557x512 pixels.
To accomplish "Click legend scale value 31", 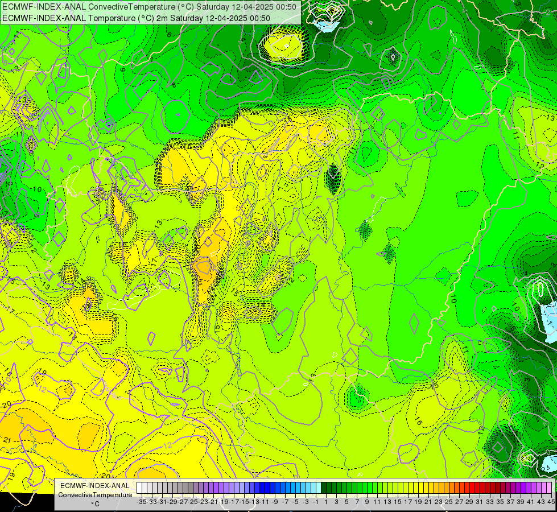I will 480,502.
